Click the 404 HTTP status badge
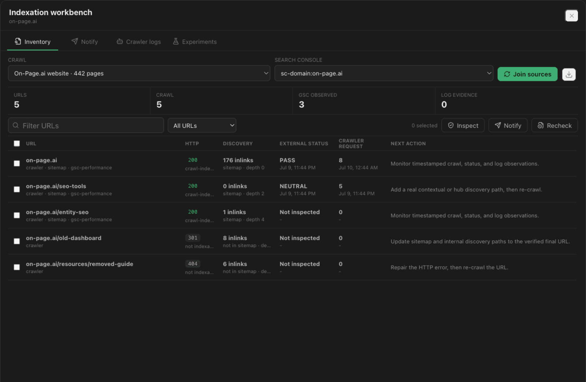Image resolution: width=586 pixels, height=382 pixels. click(x=193, y=264)
